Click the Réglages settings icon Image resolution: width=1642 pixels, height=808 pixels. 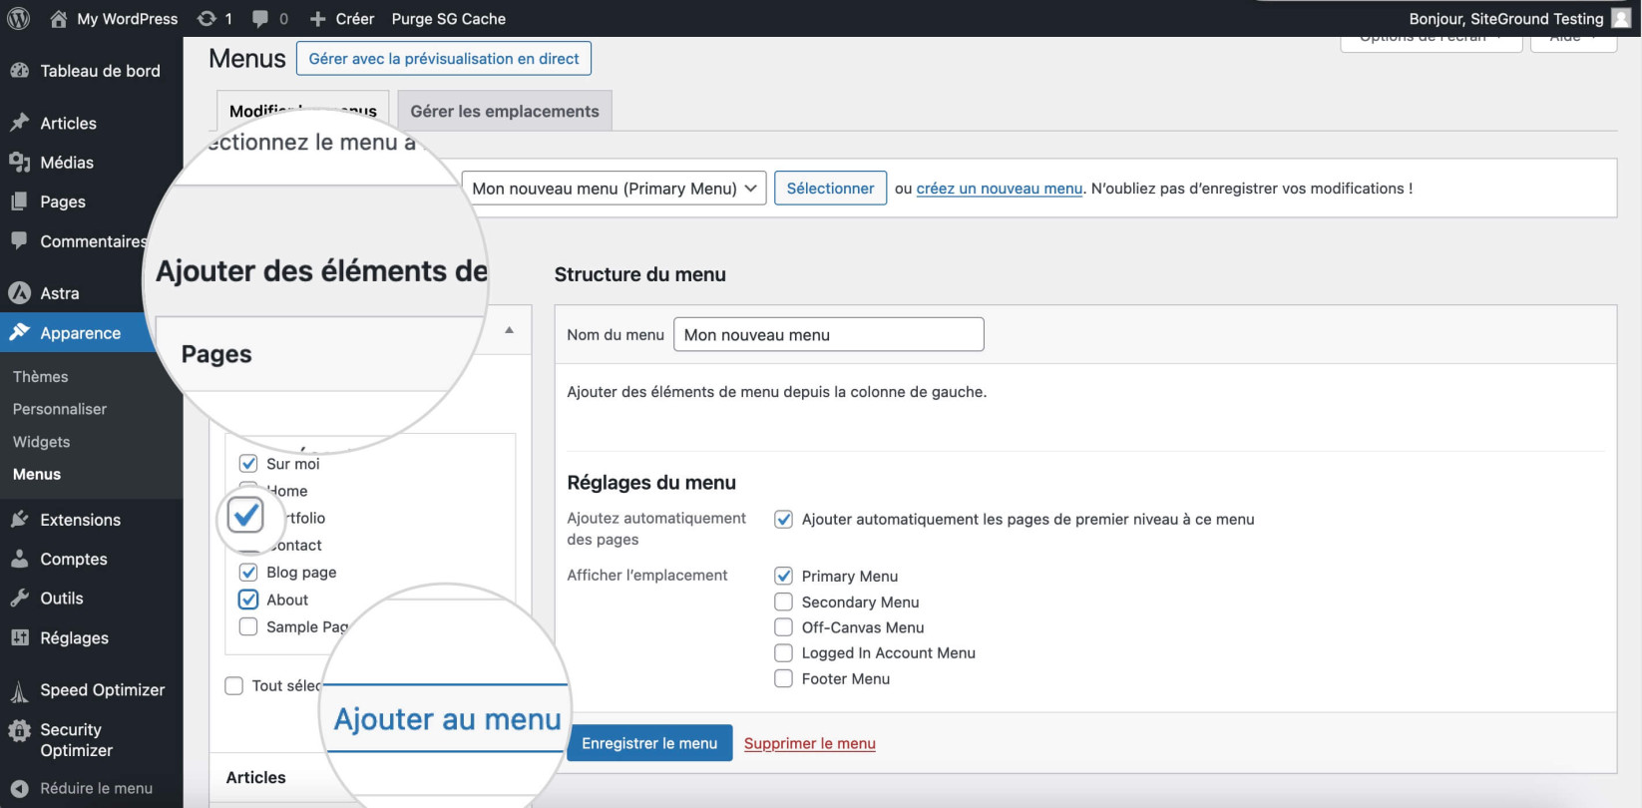point(19,637)
